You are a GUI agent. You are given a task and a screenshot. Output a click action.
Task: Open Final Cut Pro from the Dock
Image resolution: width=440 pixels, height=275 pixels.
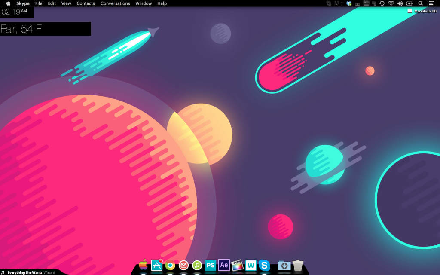pos(237,265)
